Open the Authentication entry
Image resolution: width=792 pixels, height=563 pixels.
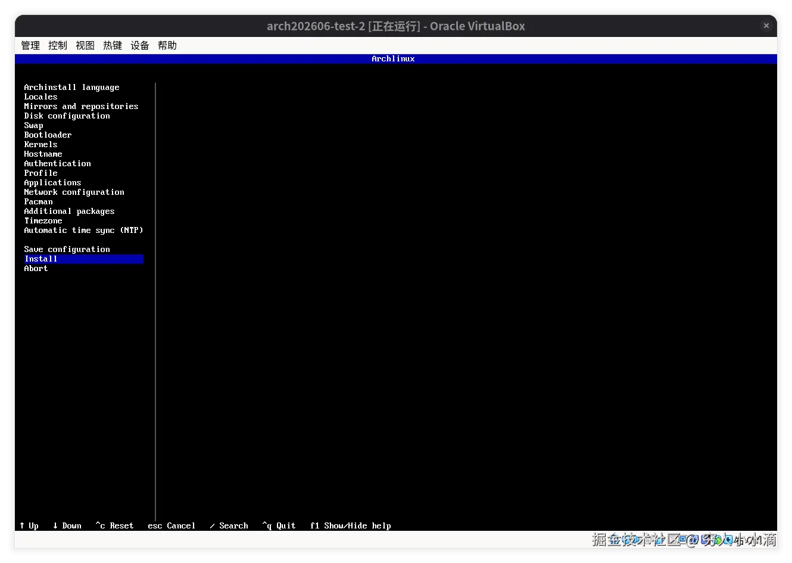coord(57,164)
